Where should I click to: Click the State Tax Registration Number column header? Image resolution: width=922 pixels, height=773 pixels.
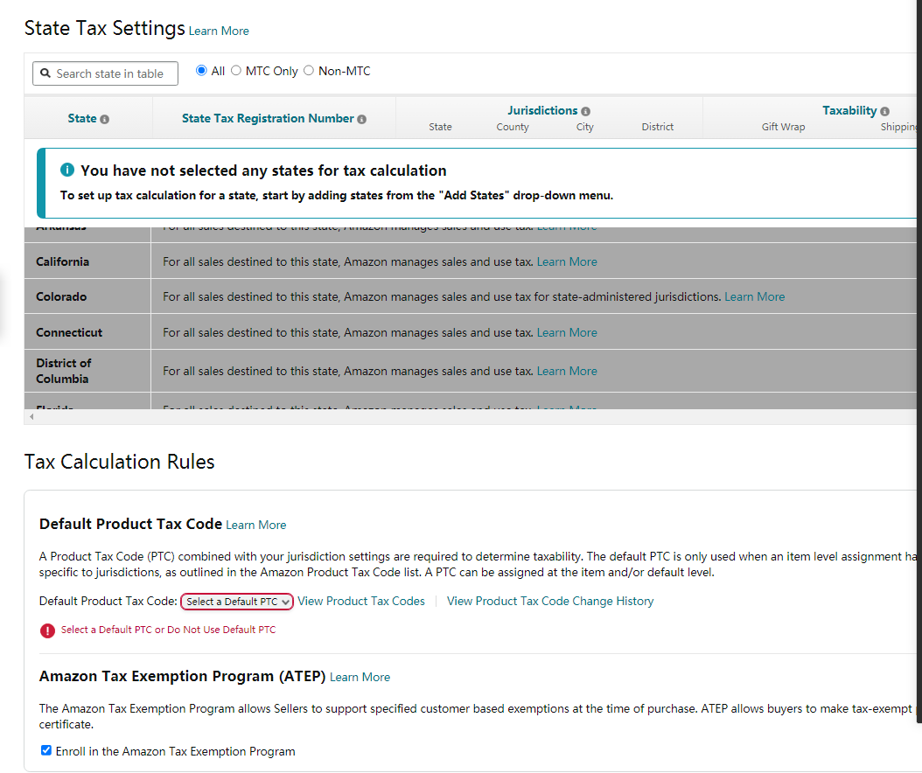pyautogui.click(x=268, y=118)
